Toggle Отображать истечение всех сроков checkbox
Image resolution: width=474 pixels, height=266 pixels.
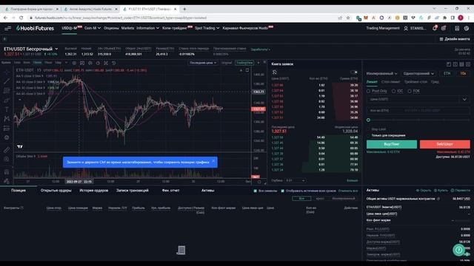click(283, 191)
